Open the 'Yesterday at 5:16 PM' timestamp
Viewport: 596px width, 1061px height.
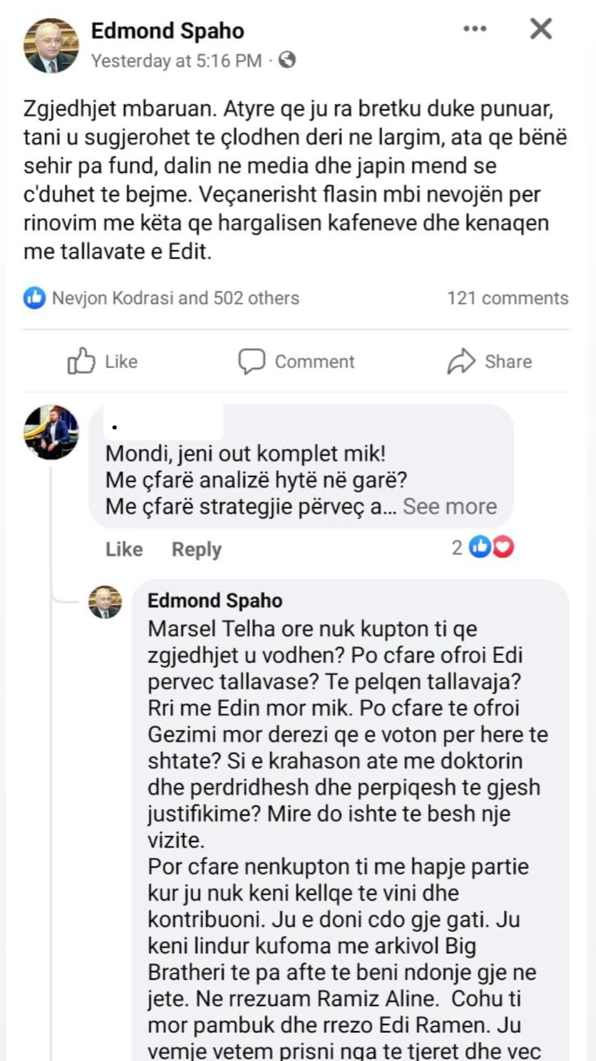point(176,60)
